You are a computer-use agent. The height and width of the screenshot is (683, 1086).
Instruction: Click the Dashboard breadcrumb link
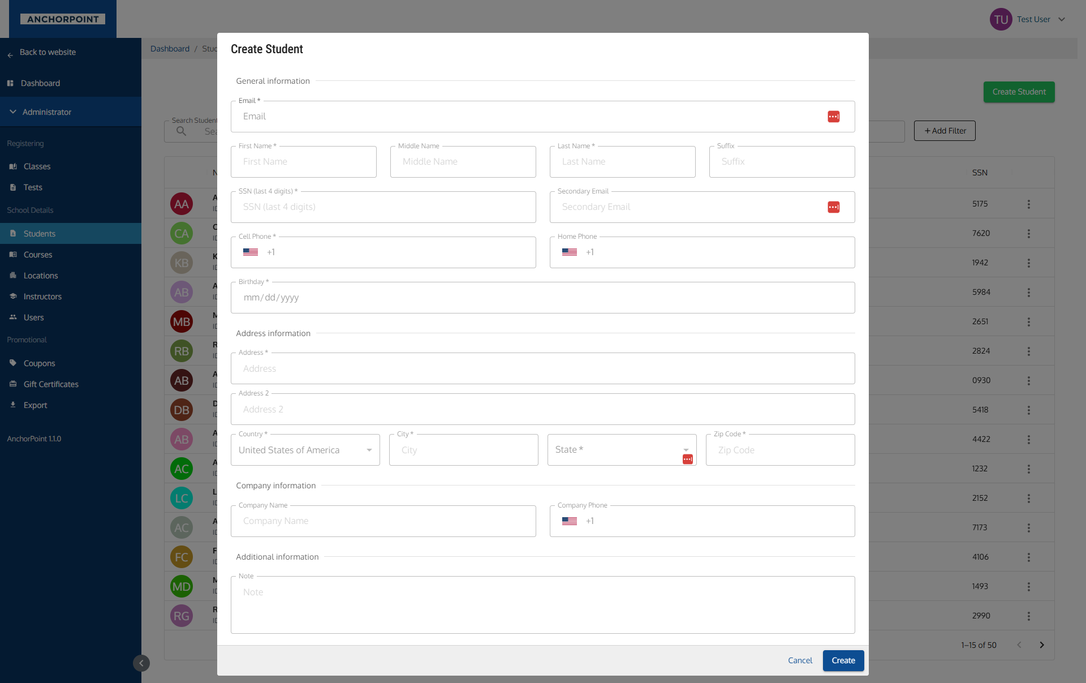point(170,49)
